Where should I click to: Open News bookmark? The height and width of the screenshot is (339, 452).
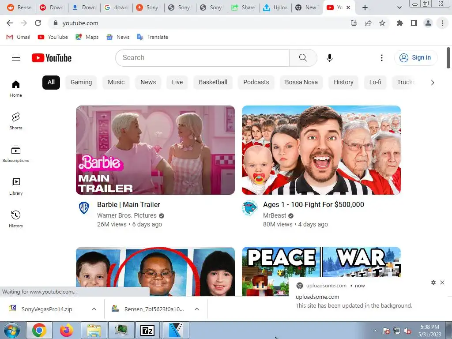pyautogui.click(x=118, y=37)
